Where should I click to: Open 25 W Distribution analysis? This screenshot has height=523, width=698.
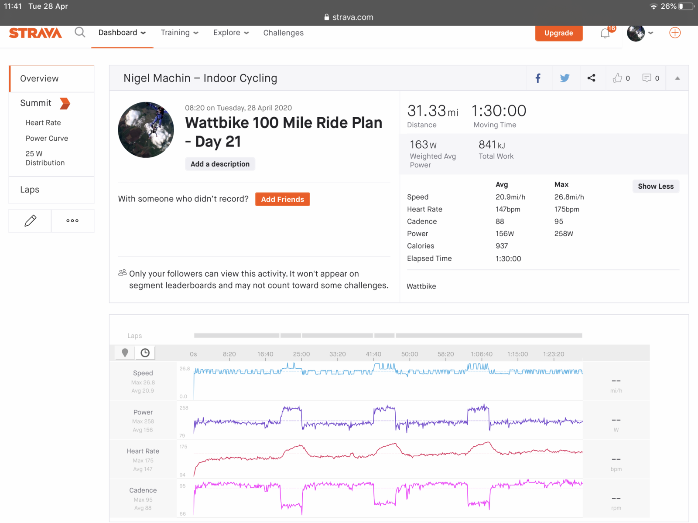45,158
